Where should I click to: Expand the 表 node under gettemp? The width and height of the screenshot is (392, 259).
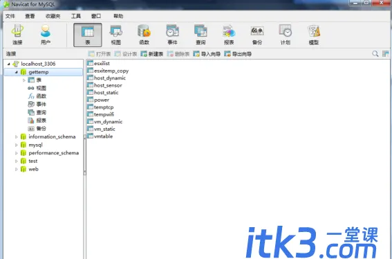[24, 80]
